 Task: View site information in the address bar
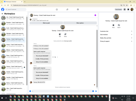(12, 5)
